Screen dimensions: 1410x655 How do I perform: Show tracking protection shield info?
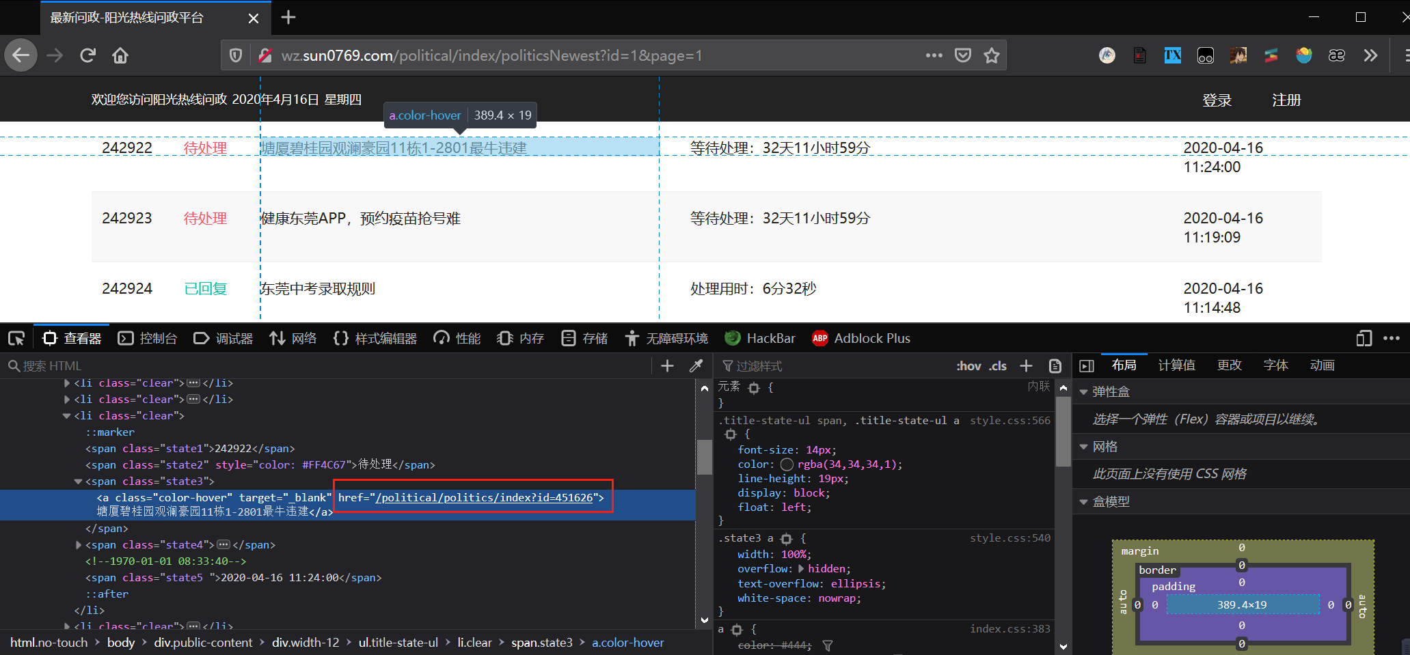[236, 55]
